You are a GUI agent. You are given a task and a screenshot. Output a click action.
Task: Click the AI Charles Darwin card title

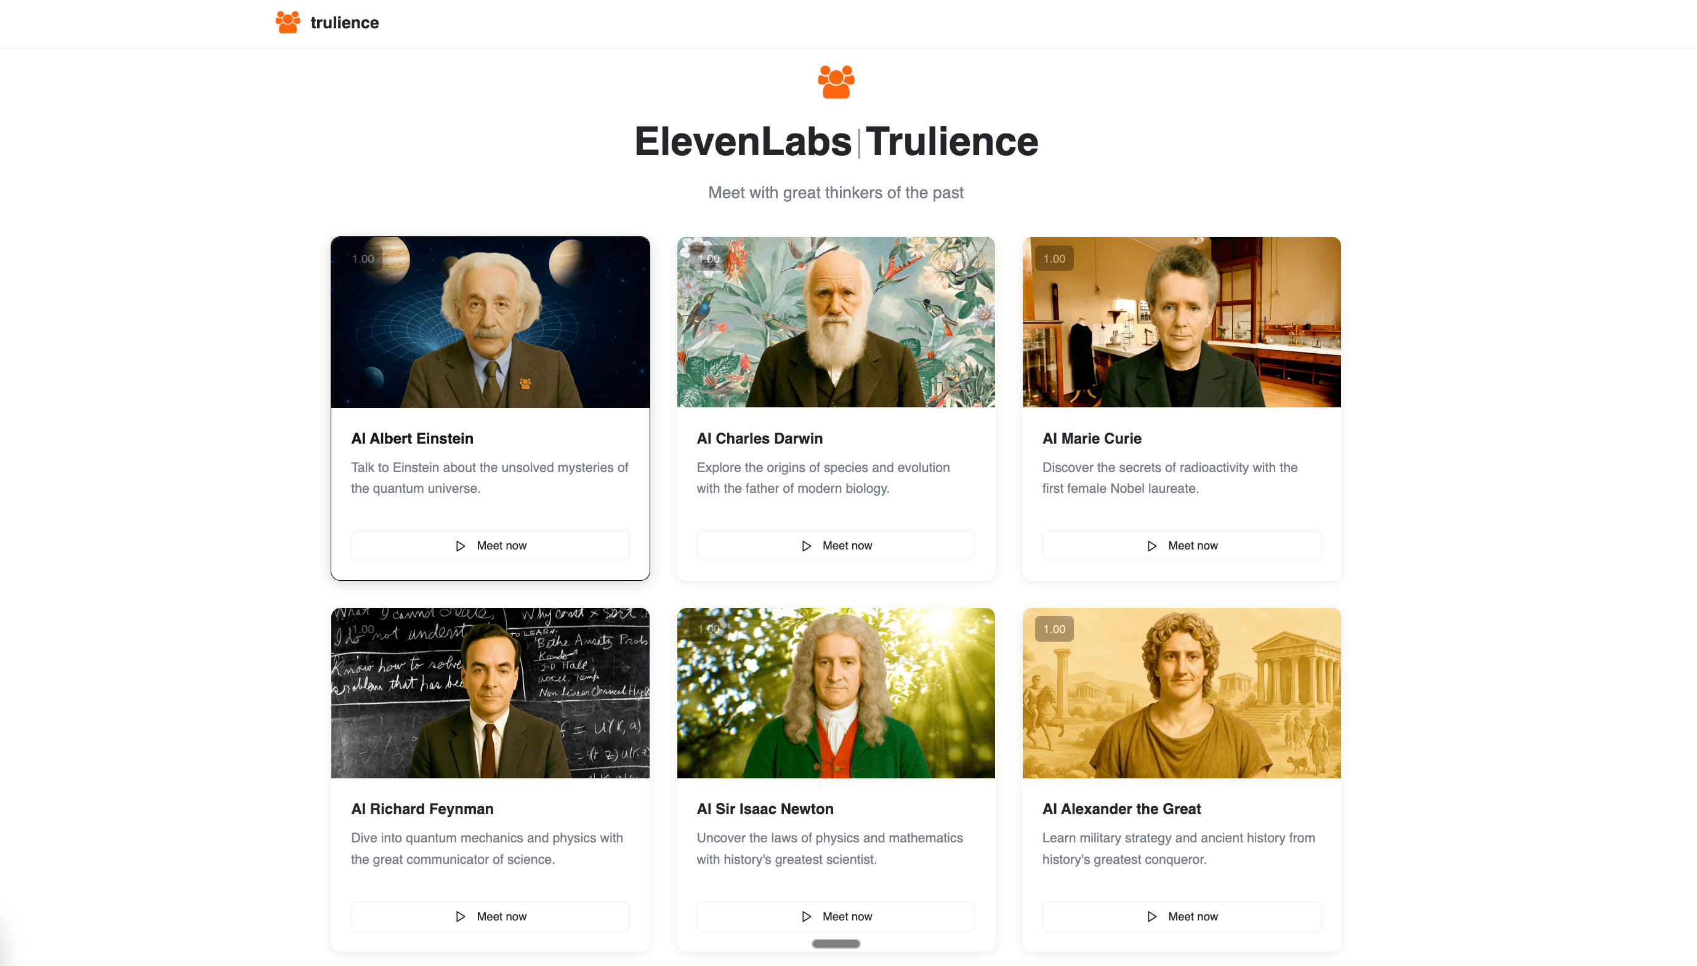(x=760, y=439)
